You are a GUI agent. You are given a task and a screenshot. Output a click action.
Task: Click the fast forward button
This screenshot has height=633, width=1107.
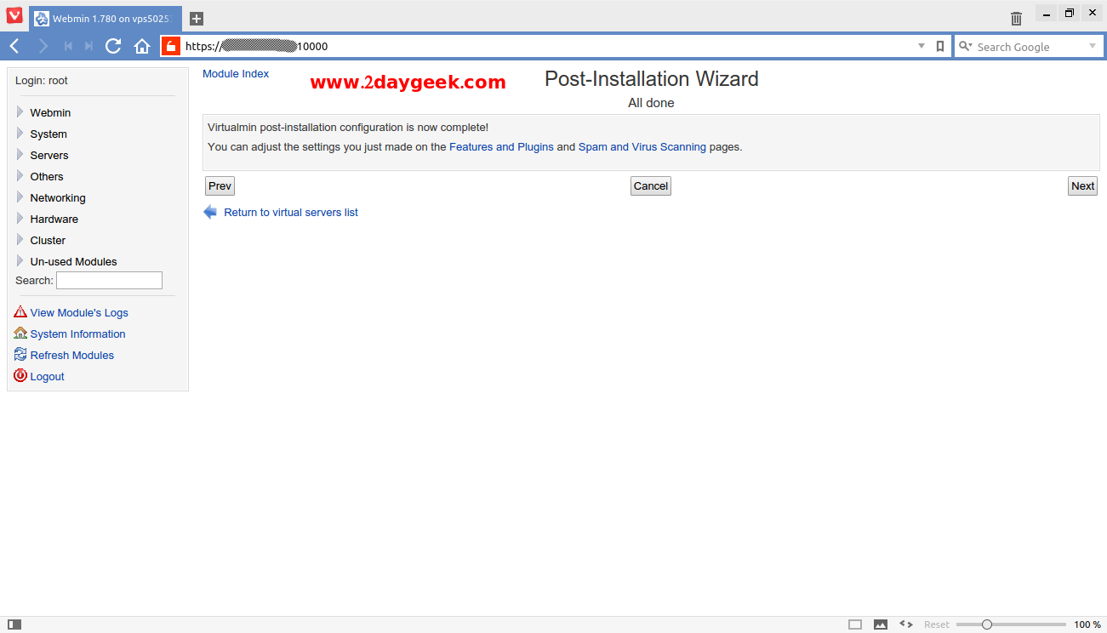[x=88, y=46]
